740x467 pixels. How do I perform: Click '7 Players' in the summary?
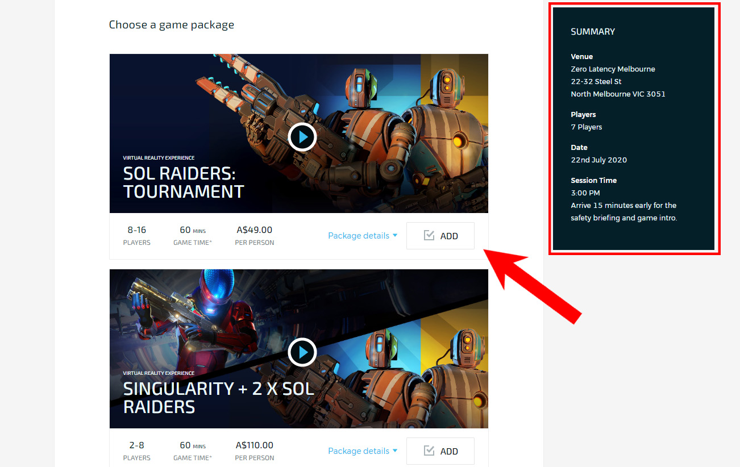(x=587, y=127)
